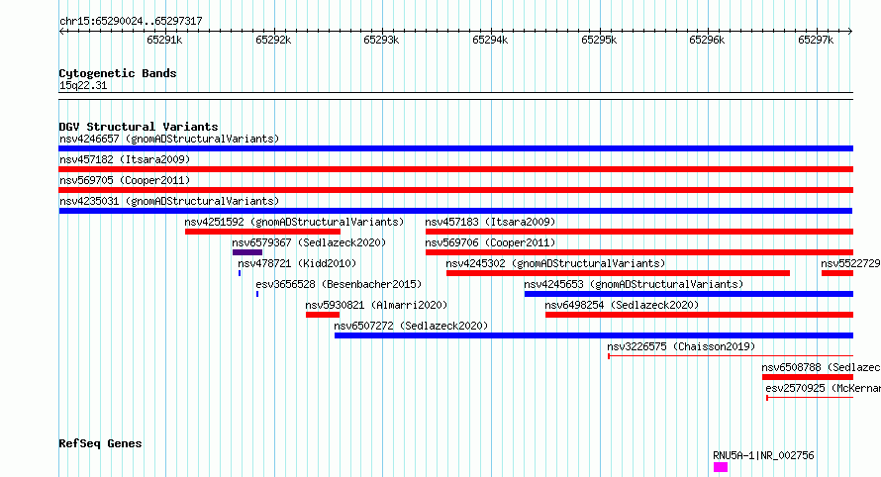Screen dimensions: 881x477
Task: Click the red bar under nsv6508788
Action: click(808, 377)
